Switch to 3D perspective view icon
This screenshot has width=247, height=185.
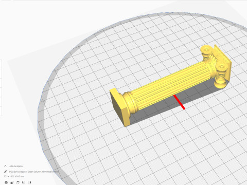tap(6, 182)
